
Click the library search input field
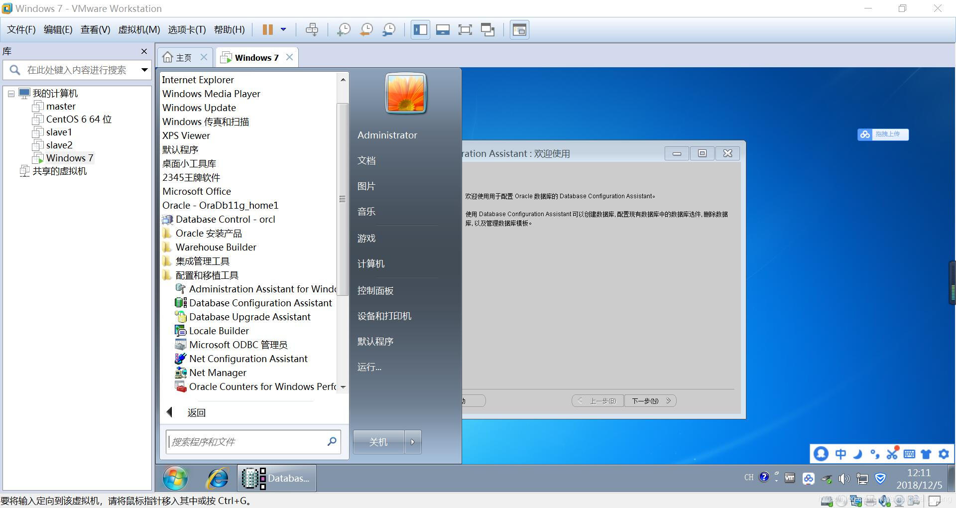coord(76,70)
